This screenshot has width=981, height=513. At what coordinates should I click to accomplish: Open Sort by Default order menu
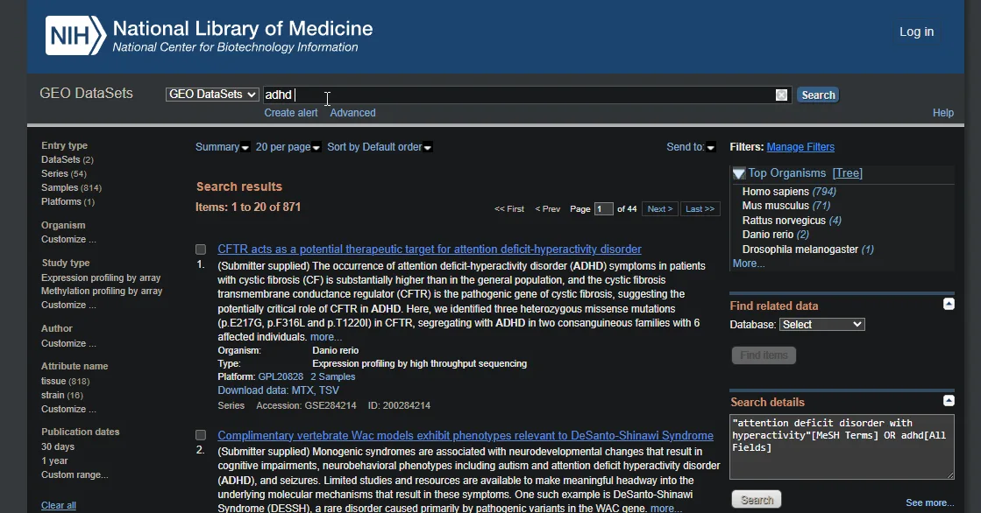point(379,147)
